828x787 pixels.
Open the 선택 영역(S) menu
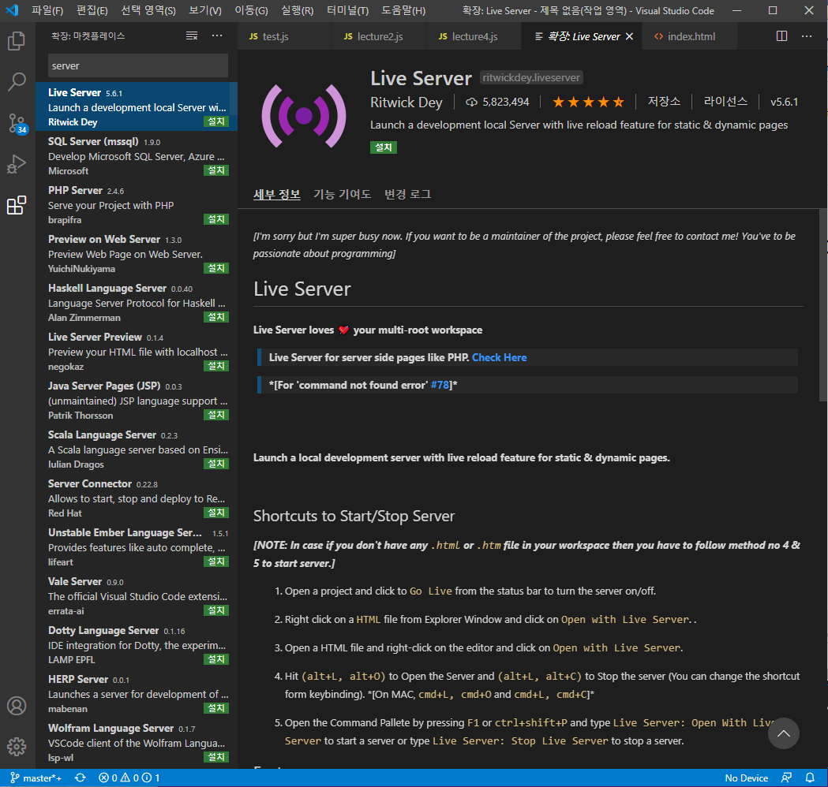pos(148,10)
